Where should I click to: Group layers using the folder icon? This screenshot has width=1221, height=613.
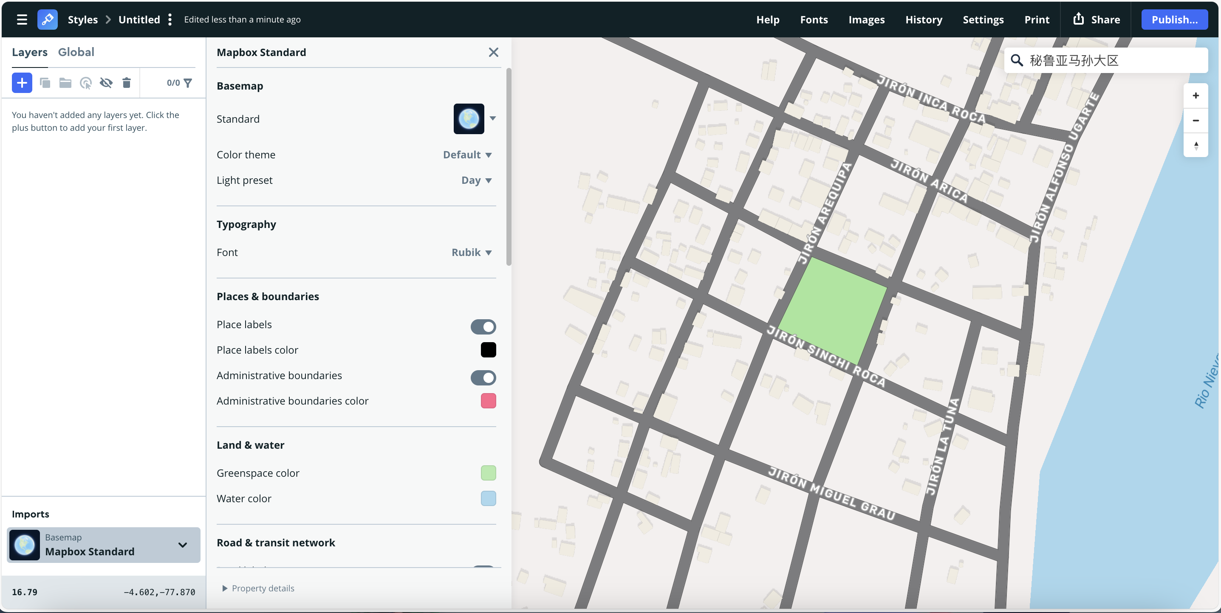[x=65, y=82]
